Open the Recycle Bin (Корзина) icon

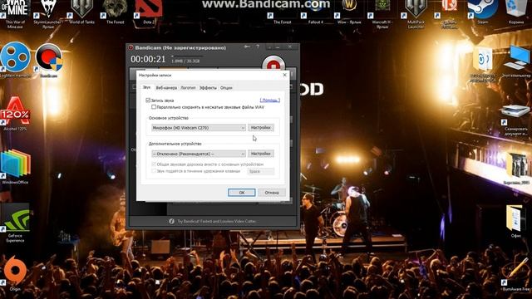516,12
